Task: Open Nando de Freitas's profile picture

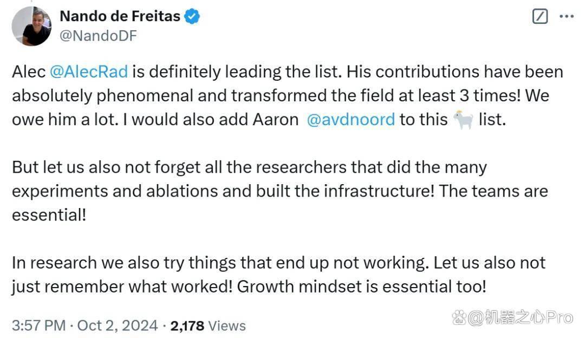Action: point(32,26)
